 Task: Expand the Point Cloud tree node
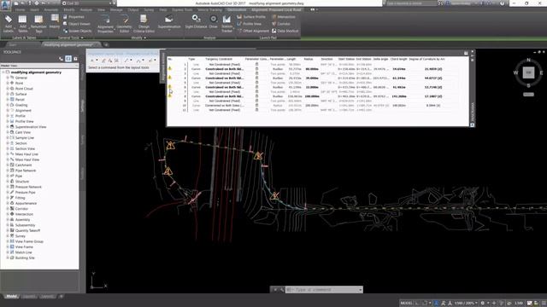(x=8, y=89)
